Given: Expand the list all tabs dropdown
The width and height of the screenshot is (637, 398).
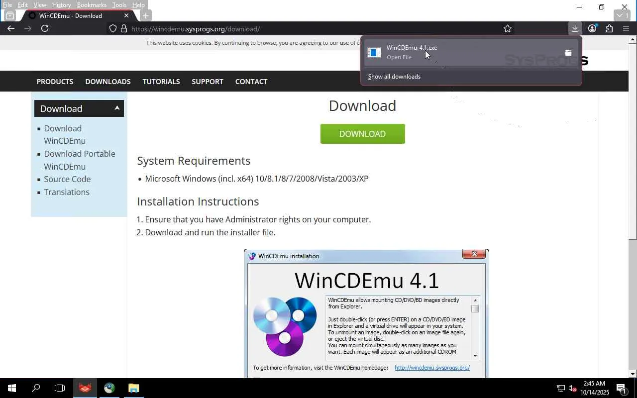Looking at the screenshot, I should tap(623, 15).
